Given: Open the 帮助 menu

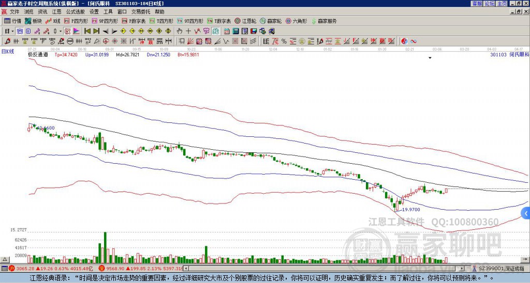Looking at the screenshot, I should (159, 12).
